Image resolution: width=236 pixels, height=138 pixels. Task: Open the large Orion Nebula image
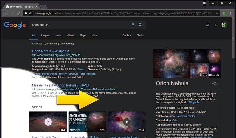[x=171, y=63]
